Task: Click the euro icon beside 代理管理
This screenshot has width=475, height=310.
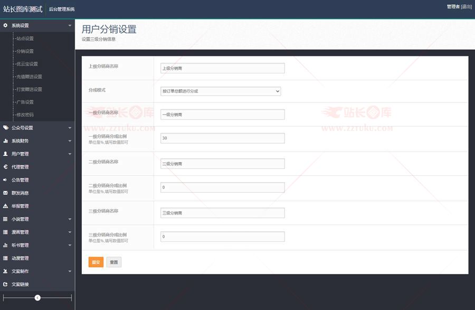Action: tap(5, 167)
